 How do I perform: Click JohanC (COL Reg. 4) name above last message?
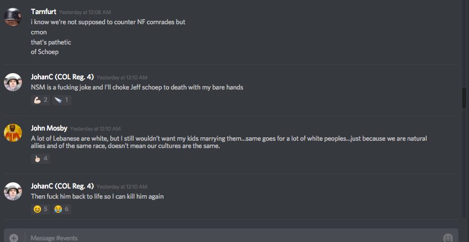(x=62, y=186)
